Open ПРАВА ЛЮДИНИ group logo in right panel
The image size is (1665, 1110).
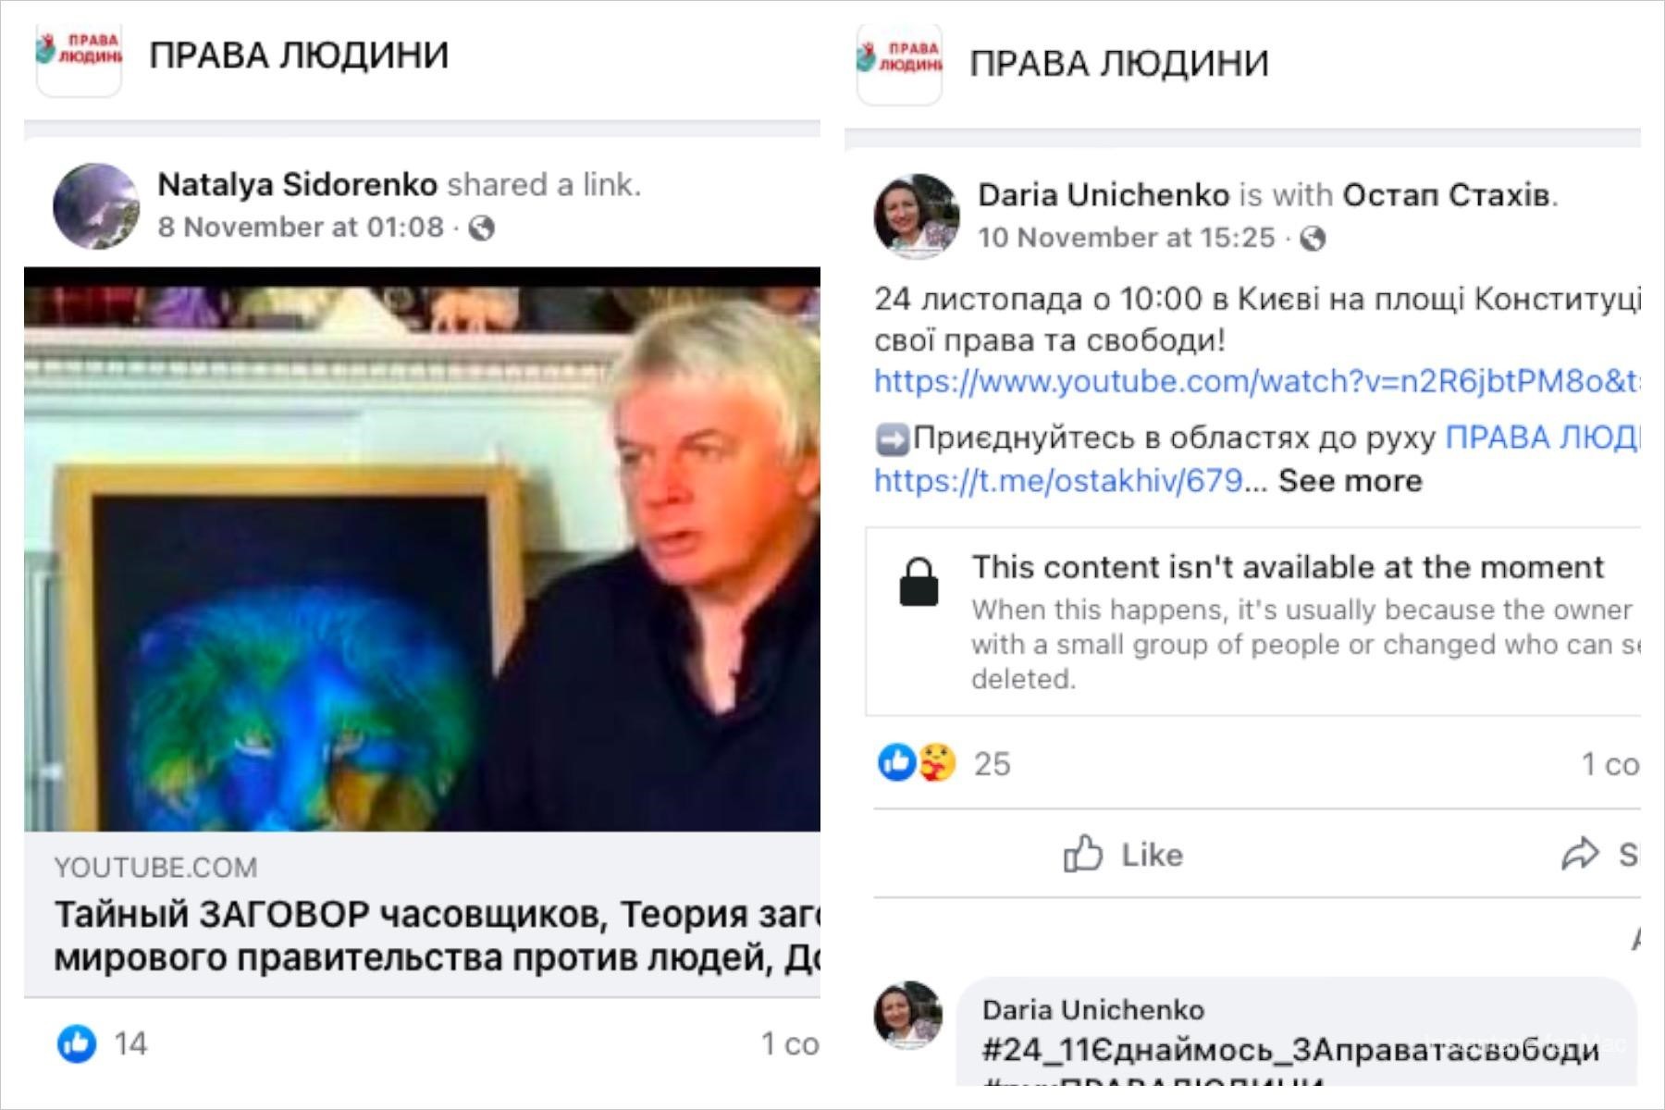click(899, 65)
